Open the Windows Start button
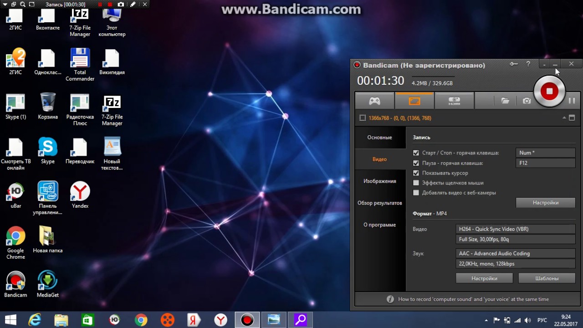Viewport: 583px width, 328px height. [10, 320]
